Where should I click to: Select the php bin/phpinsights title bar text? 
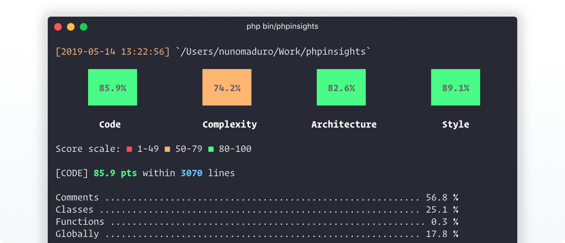282,26
